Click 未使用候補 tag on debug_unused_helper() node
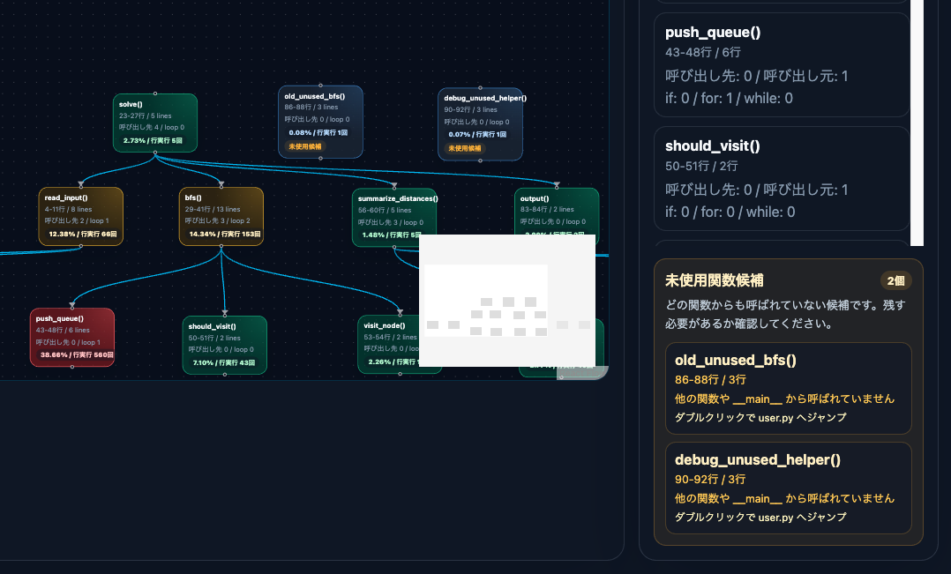This screenshot has width=951, height=574. (x=465, y=148)
